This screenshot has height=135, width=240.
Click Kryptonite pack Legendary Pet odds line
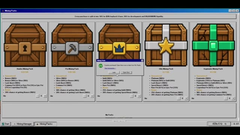[x=212, y=87]
